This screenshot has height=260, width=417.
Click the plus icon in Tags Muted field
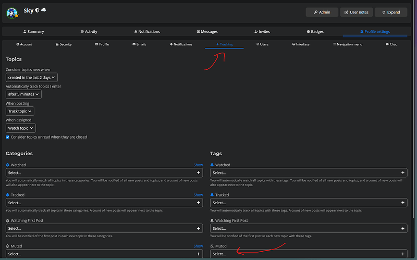tap(402, 254)
